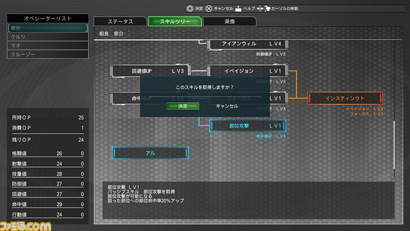Viewport: 410px width, 231px height.
Task: Click the cross キャンセル button icon
Action: click(x=209, y=8)
